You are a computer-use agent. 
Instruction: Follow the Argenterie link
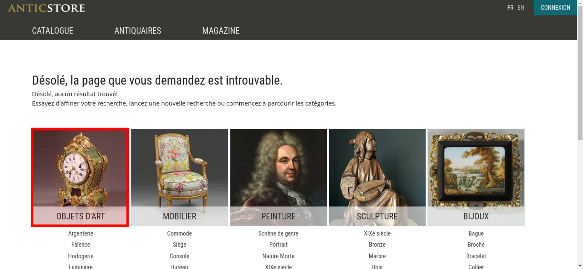point(81,233)
